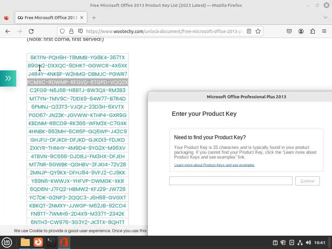Screen dimensions: 332x249
Task: Click the key J484Y-4NKBF-W2HMG-DBMJC-PGWR7
Action: pos(77,74)
